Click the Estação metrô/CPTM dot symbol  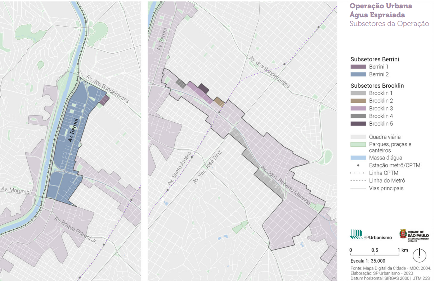click(x=358, y=166)
